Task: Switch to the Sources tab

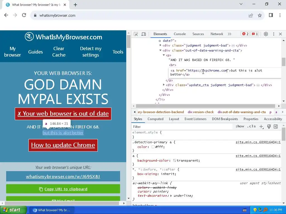Action: pyautogui.click(x=198, y=34)
